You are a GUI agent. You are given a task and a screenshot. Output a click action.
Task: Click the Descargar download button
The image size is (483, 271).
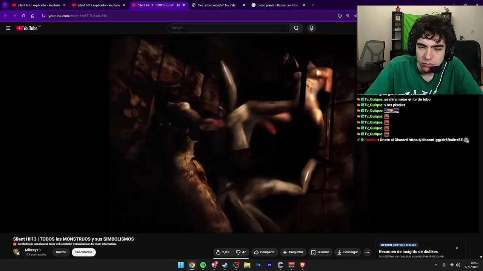coord(347,252)
